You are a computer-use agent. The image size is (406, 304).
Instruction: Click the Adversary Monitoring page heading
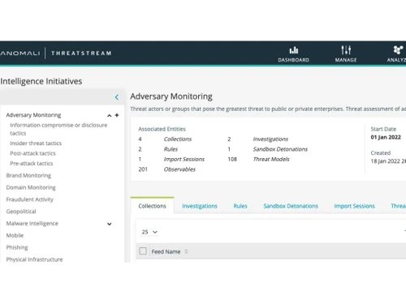coord(171,96)
